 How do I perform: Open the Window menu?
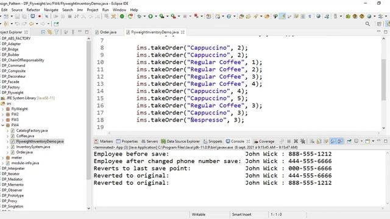(x=119, y=10)
